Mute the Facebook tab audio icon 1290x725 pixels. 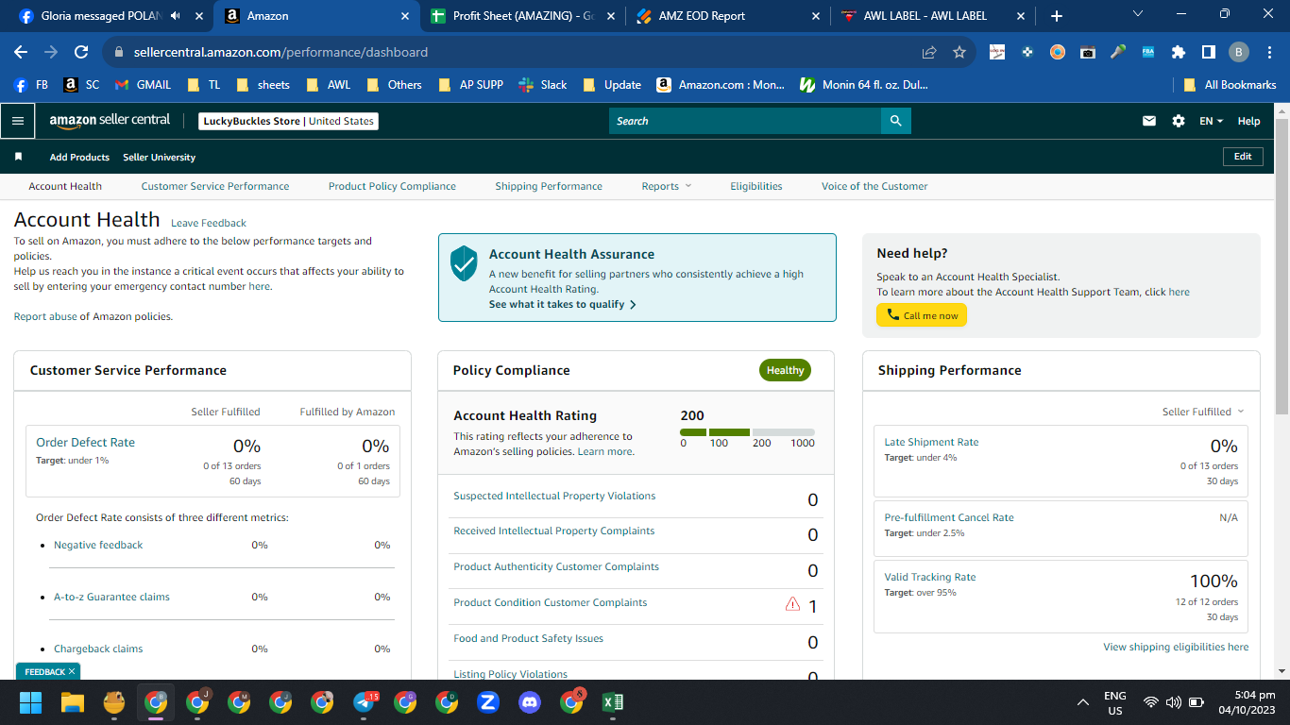pyautogui.click(x=176, y=16)
